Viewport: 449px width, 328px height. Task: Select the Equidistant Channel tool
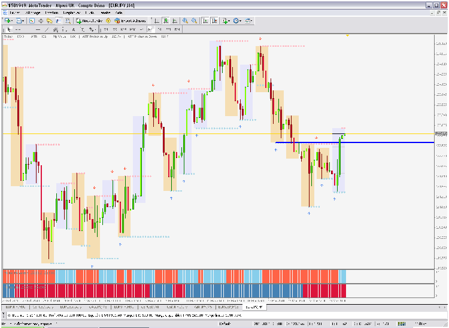[56, 29]
